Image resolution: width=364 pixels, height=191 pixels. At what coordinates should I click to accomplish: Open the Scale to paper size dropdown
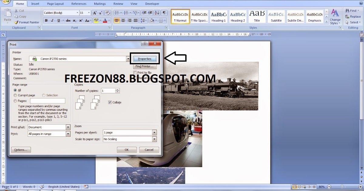154,139
